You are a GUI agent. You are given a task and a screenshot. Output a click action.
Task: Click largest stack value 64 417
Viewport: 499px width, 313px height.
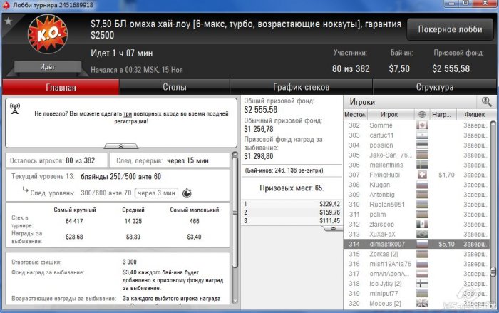74,221
